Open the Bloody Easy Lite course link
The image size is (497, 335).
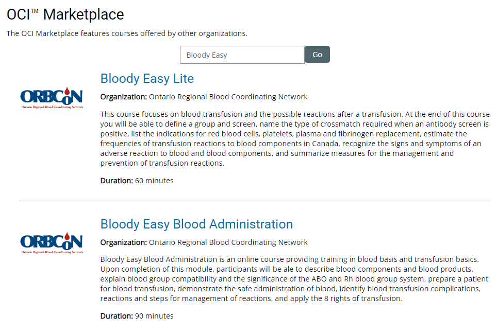[x=147, y=79]
